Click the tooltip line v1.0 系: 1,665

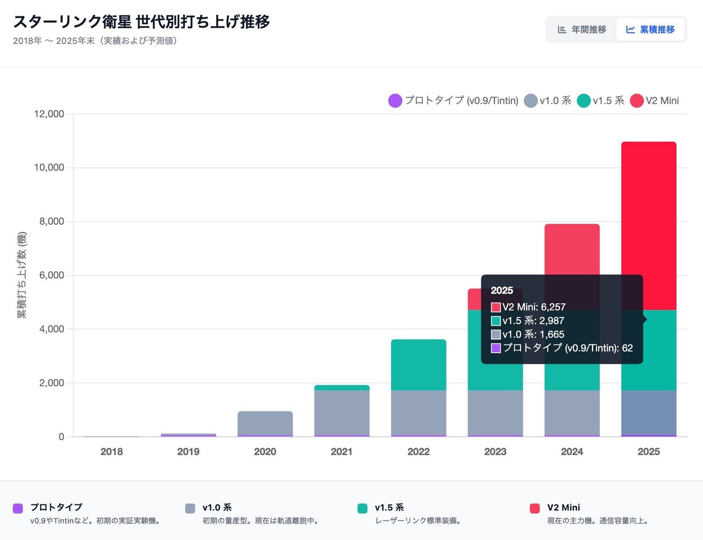coord(528,335)
